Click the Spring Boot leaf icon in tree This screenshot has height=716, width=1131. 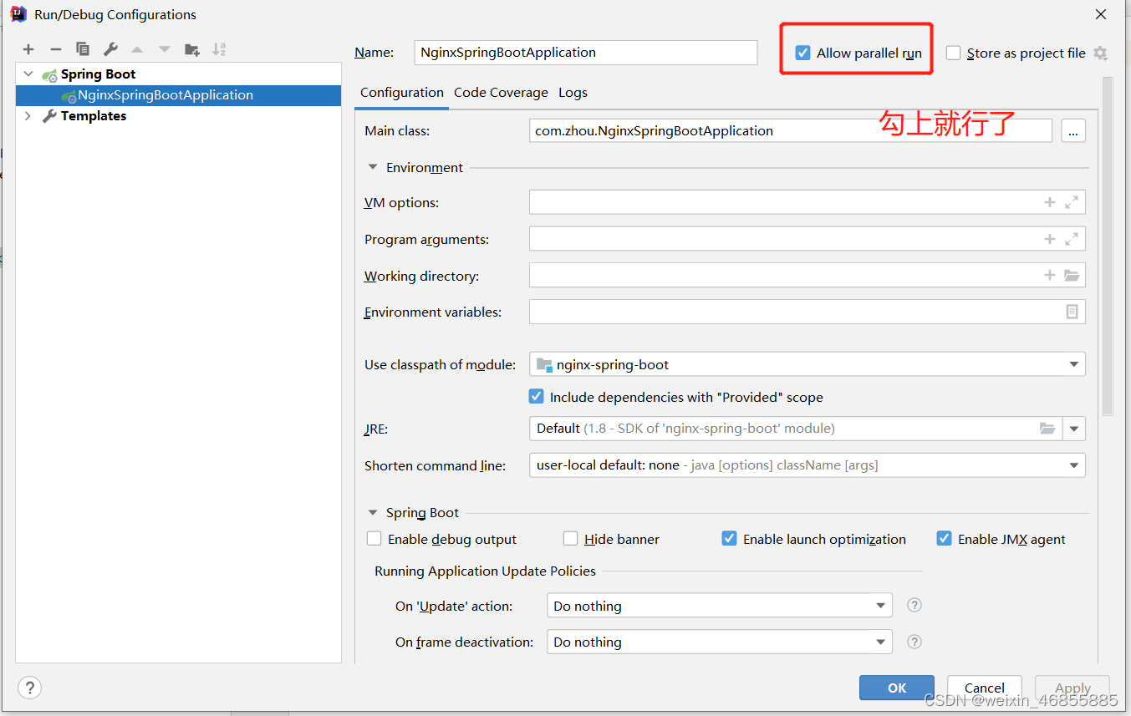click(49, 74)
